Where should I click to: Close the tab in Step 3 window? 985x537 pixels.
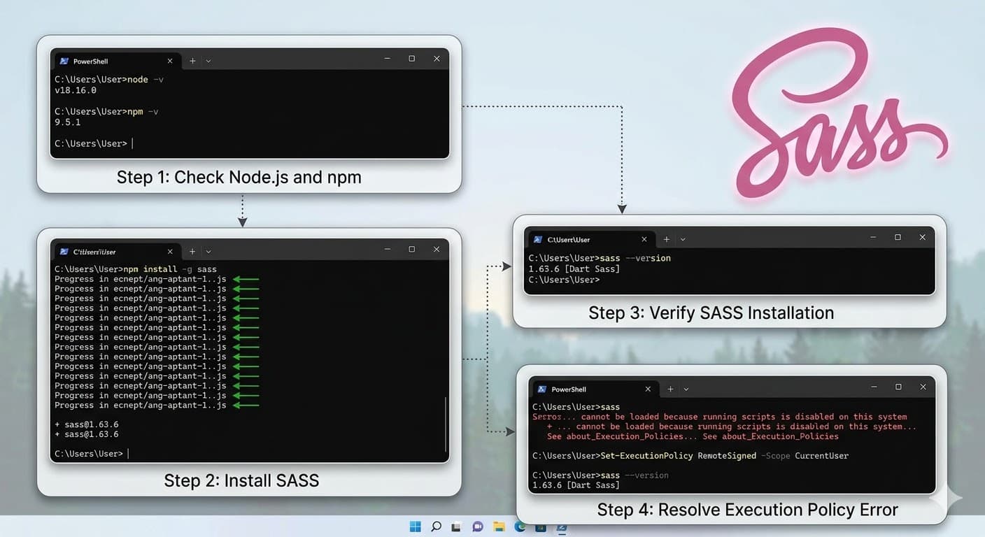[x=644, y=239]
